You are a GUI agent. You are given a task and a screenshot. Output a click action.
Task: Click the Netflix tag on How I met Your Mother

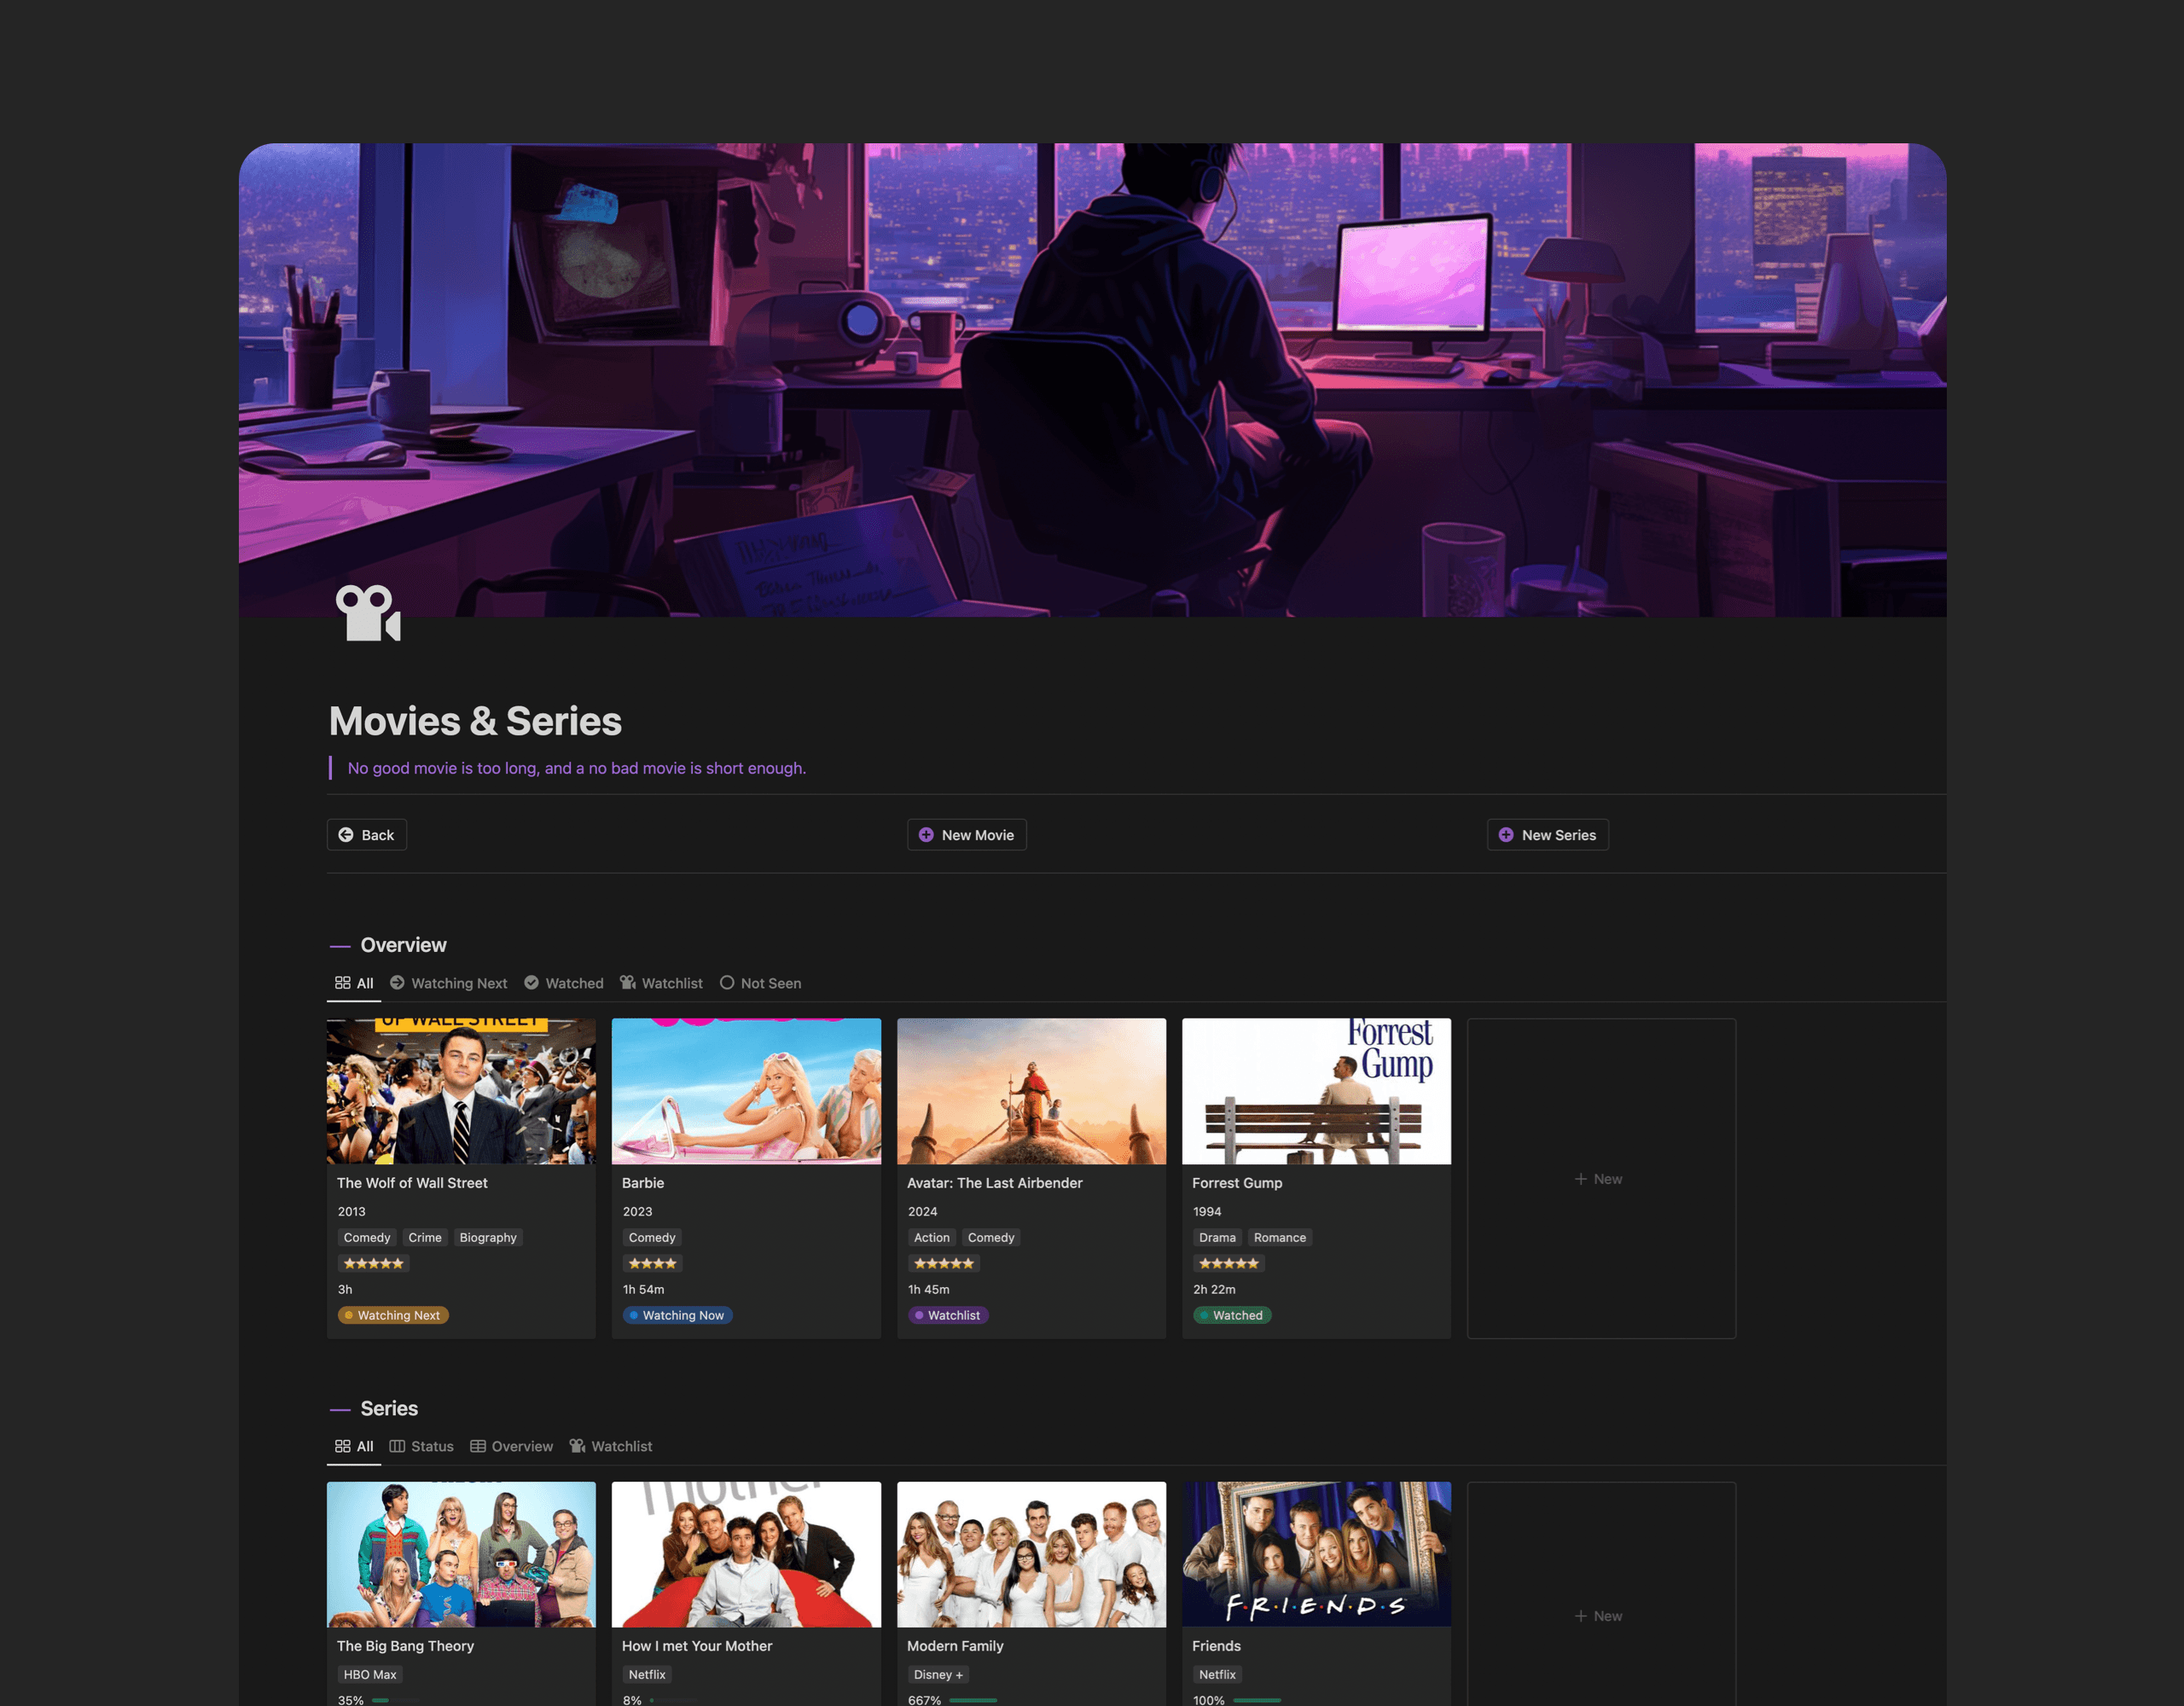647,1674
